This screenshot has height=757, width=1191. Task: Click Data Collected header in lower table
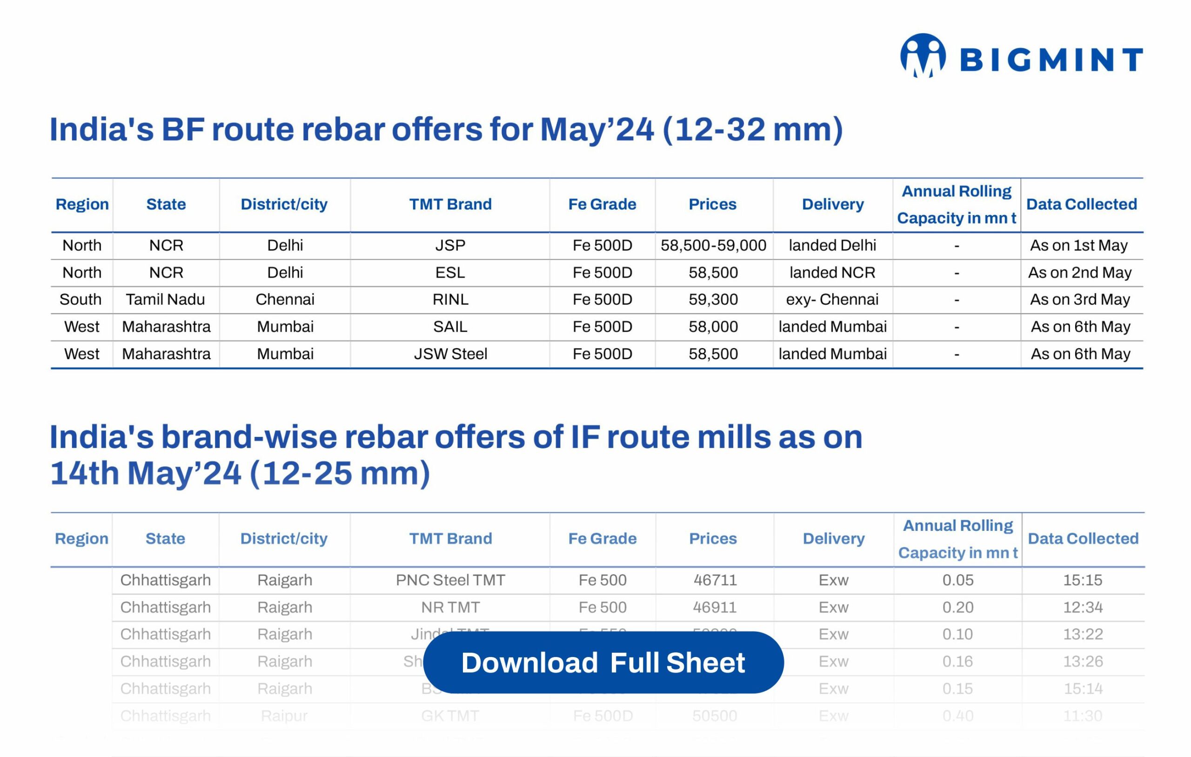(1083, 538)
